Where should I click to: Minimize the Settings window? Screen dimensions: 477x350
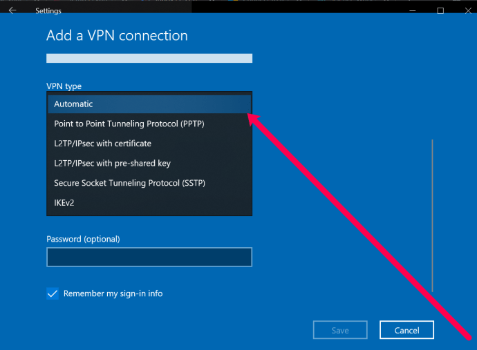(413, 10)
